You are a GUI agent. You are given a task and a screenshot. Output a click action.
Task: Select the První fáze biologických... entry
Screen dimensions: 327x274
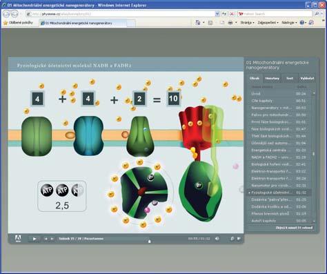(279, 122)
